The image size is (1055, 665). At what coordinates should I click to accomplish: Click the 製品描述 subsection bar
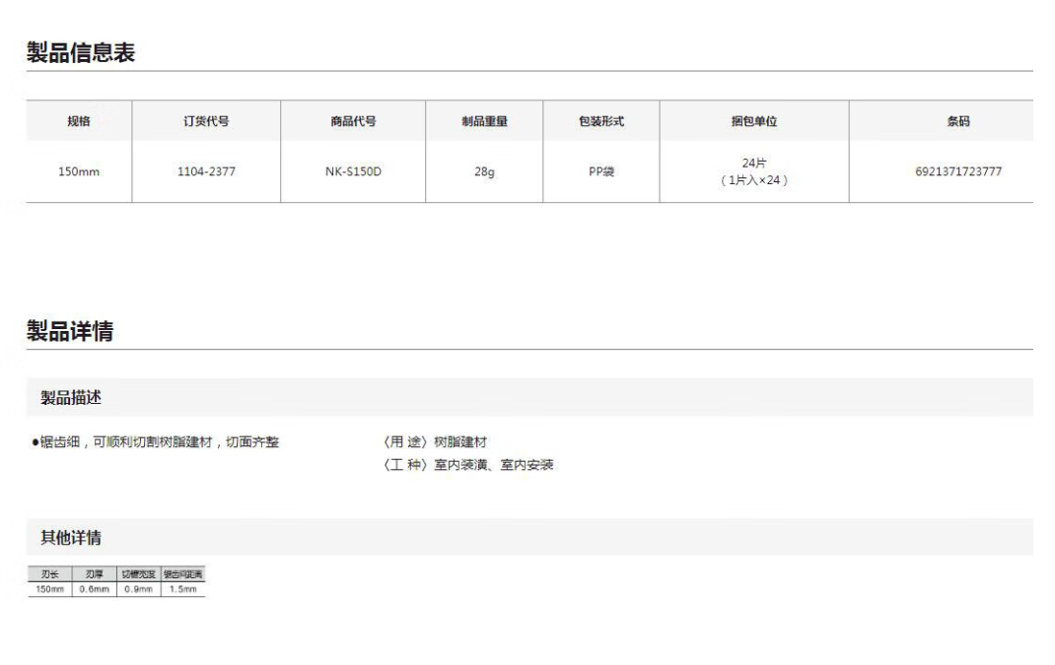point(529,398)
